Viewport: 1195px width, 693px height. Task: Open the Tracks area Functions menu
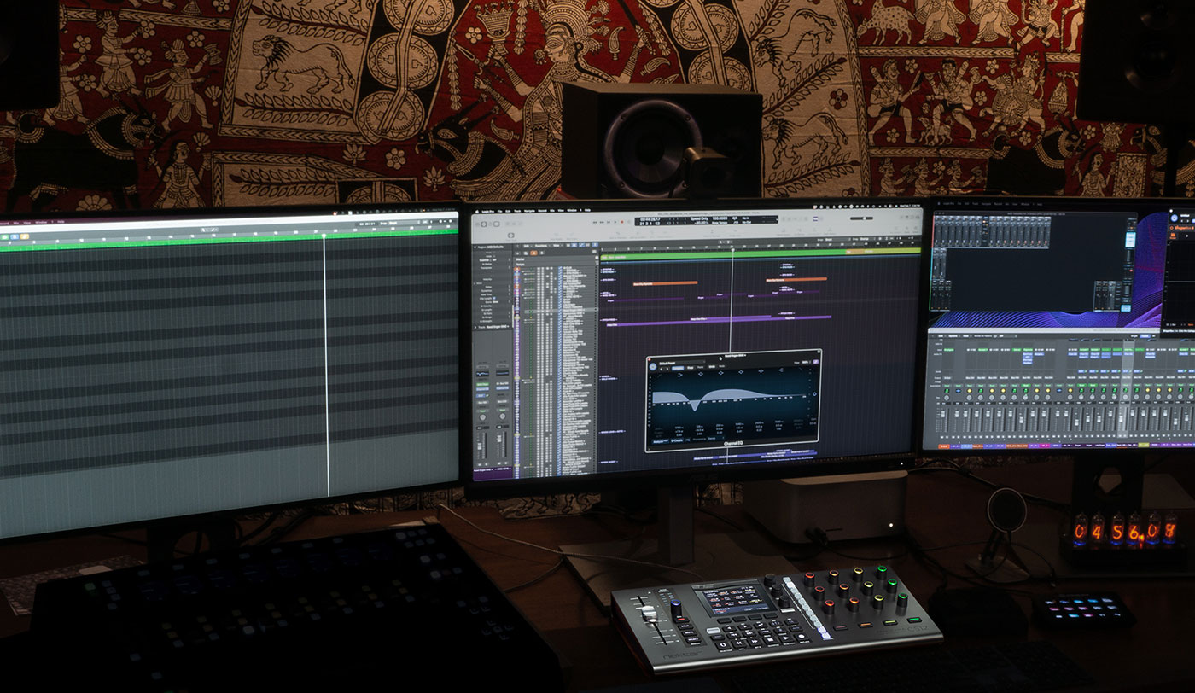pos(541,246)
